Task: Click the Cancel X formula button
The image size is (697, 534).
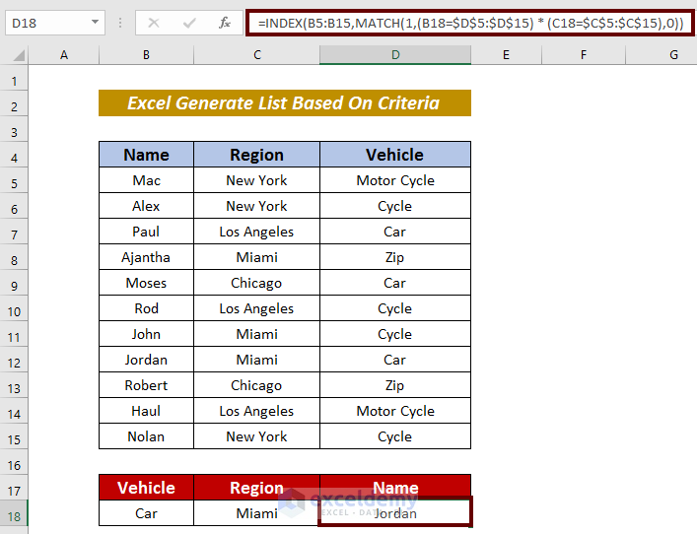Action: pyautogui.click(x=154, y=22)
